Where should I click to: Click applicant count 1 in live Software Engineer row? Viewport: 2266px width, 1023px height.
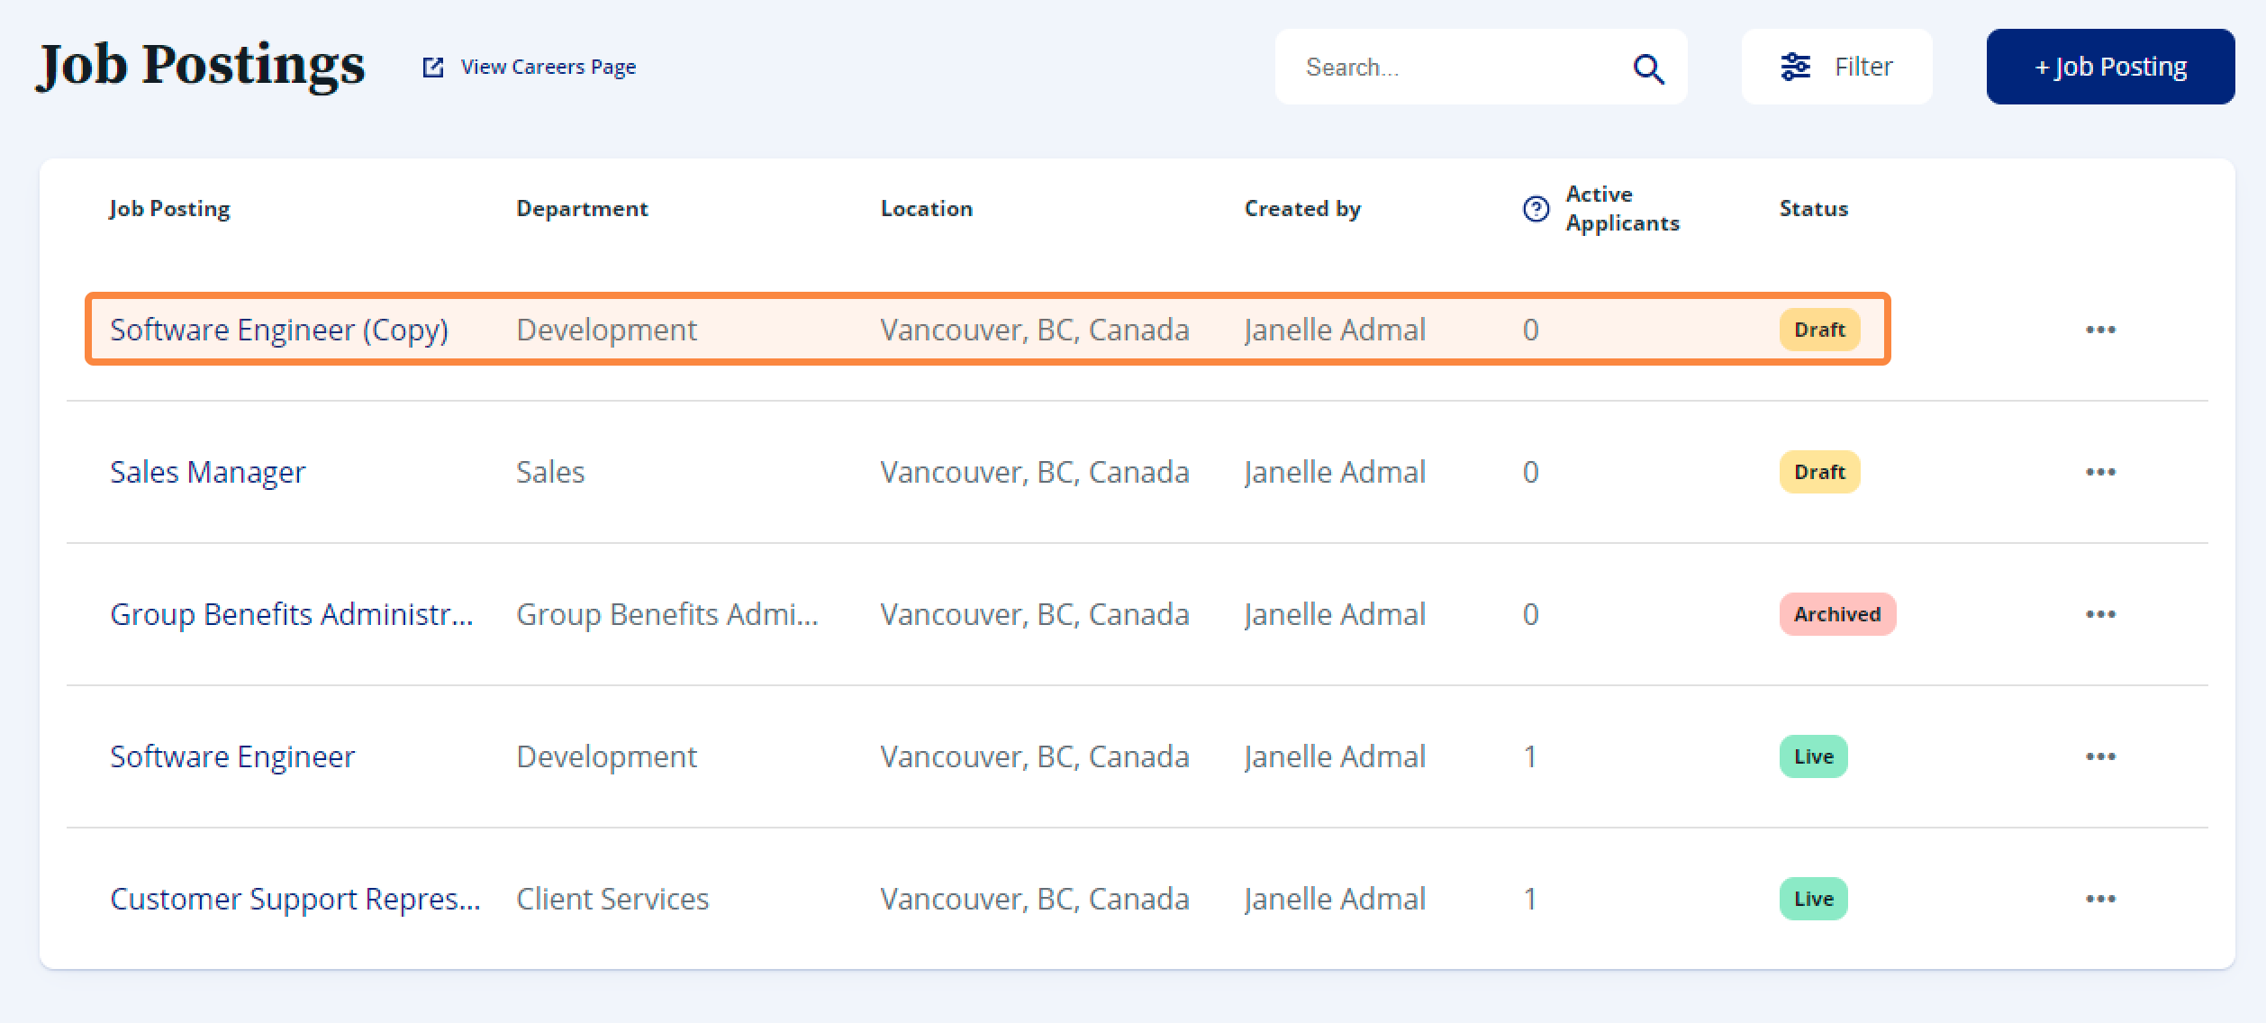[1529, 756]
